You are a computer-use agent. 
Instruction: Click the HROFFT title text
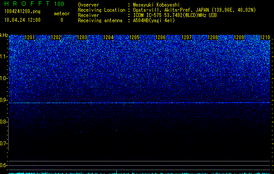click(27, 3)
